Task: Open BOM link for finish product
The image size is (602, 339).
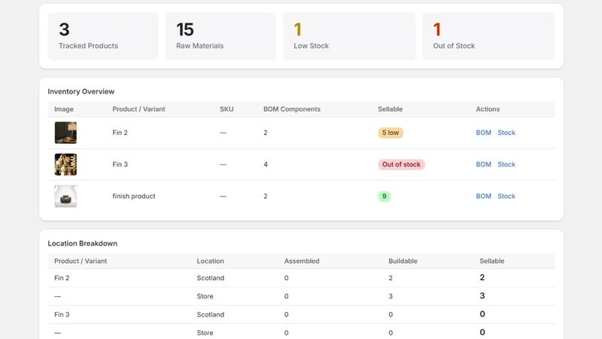Action: point(483,196)
